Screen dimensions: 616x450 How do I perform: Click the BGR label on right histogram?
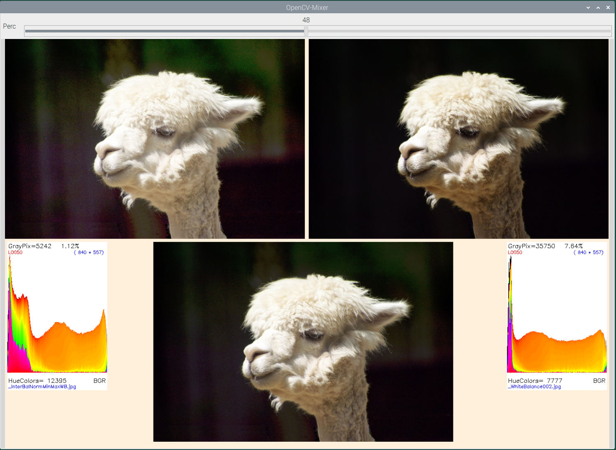[x=599, y=380]
